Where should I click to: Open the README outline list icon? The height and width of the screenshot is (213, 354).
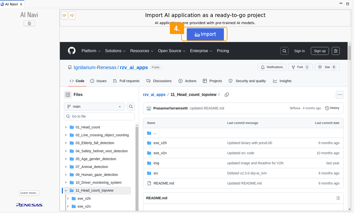(338, 198)
